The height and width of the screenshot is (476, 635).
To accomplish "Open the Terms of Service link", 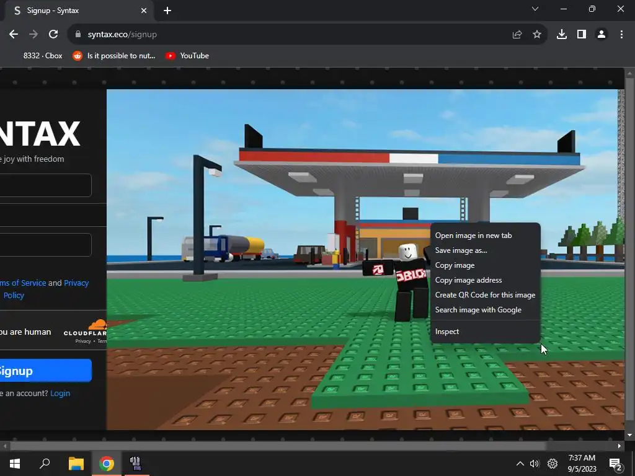I will [x=23, y=283].
